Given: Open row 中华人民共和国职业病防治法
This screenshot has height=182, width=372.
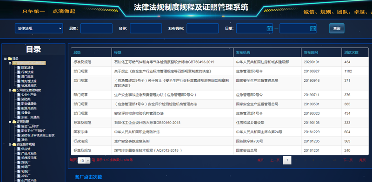Looking at the screenshot, I should [x=219, y=132].
